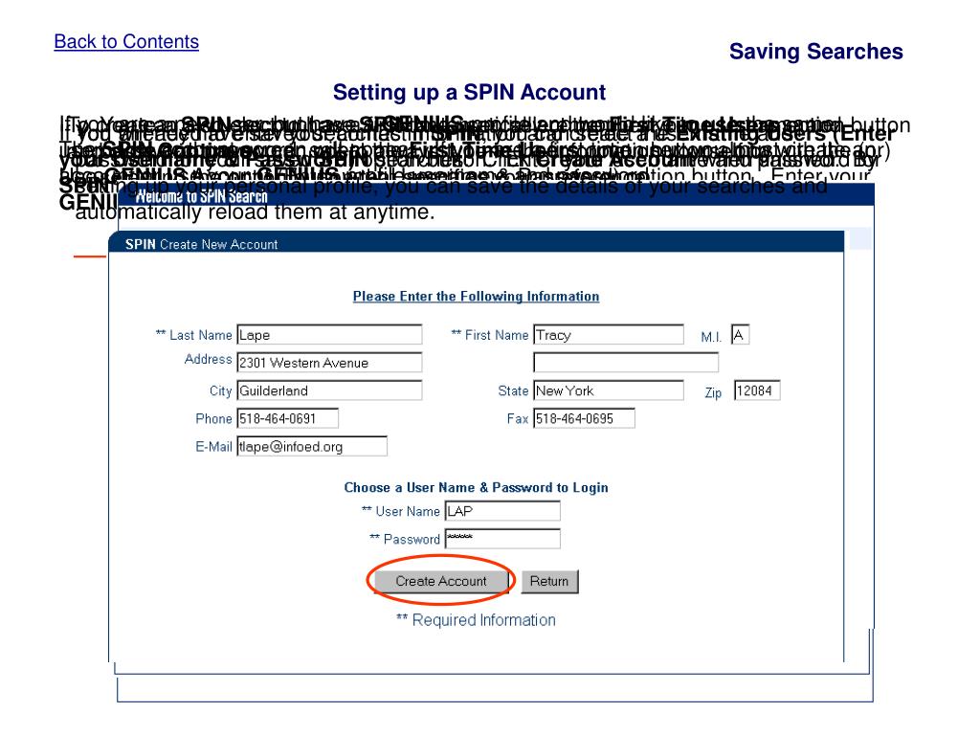
Task: Click the M.I. field containing A
Action: [740, 335]
